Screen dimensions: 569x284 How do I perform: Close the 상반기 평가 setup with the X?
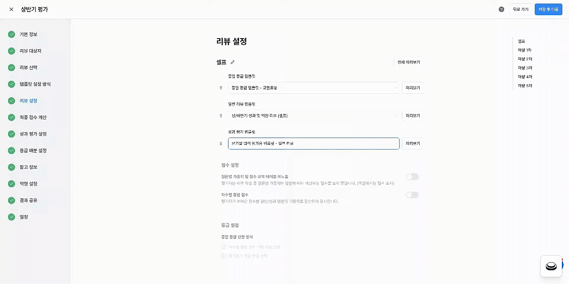[x=12, y=9]
